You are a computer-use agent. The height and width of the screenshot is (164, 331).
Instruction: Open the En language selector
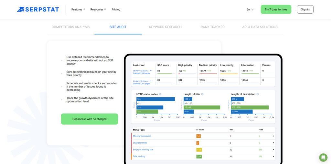(x=250, y=9)
